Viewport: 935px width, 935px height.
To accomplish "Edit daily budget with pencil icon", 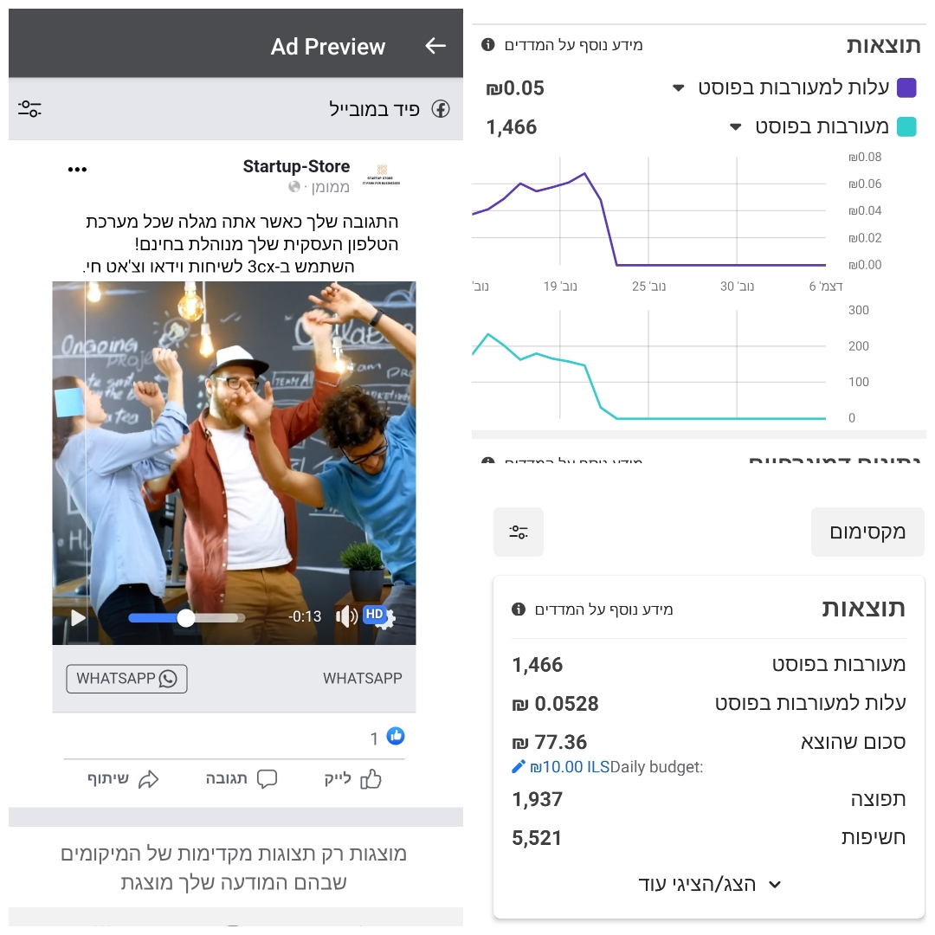I will click(x=519, y=767).
